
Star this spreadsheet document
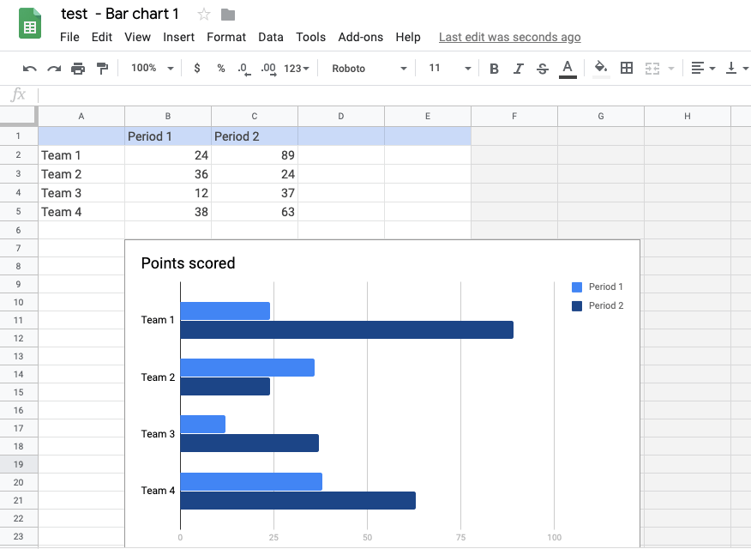(x=204, y=15)
